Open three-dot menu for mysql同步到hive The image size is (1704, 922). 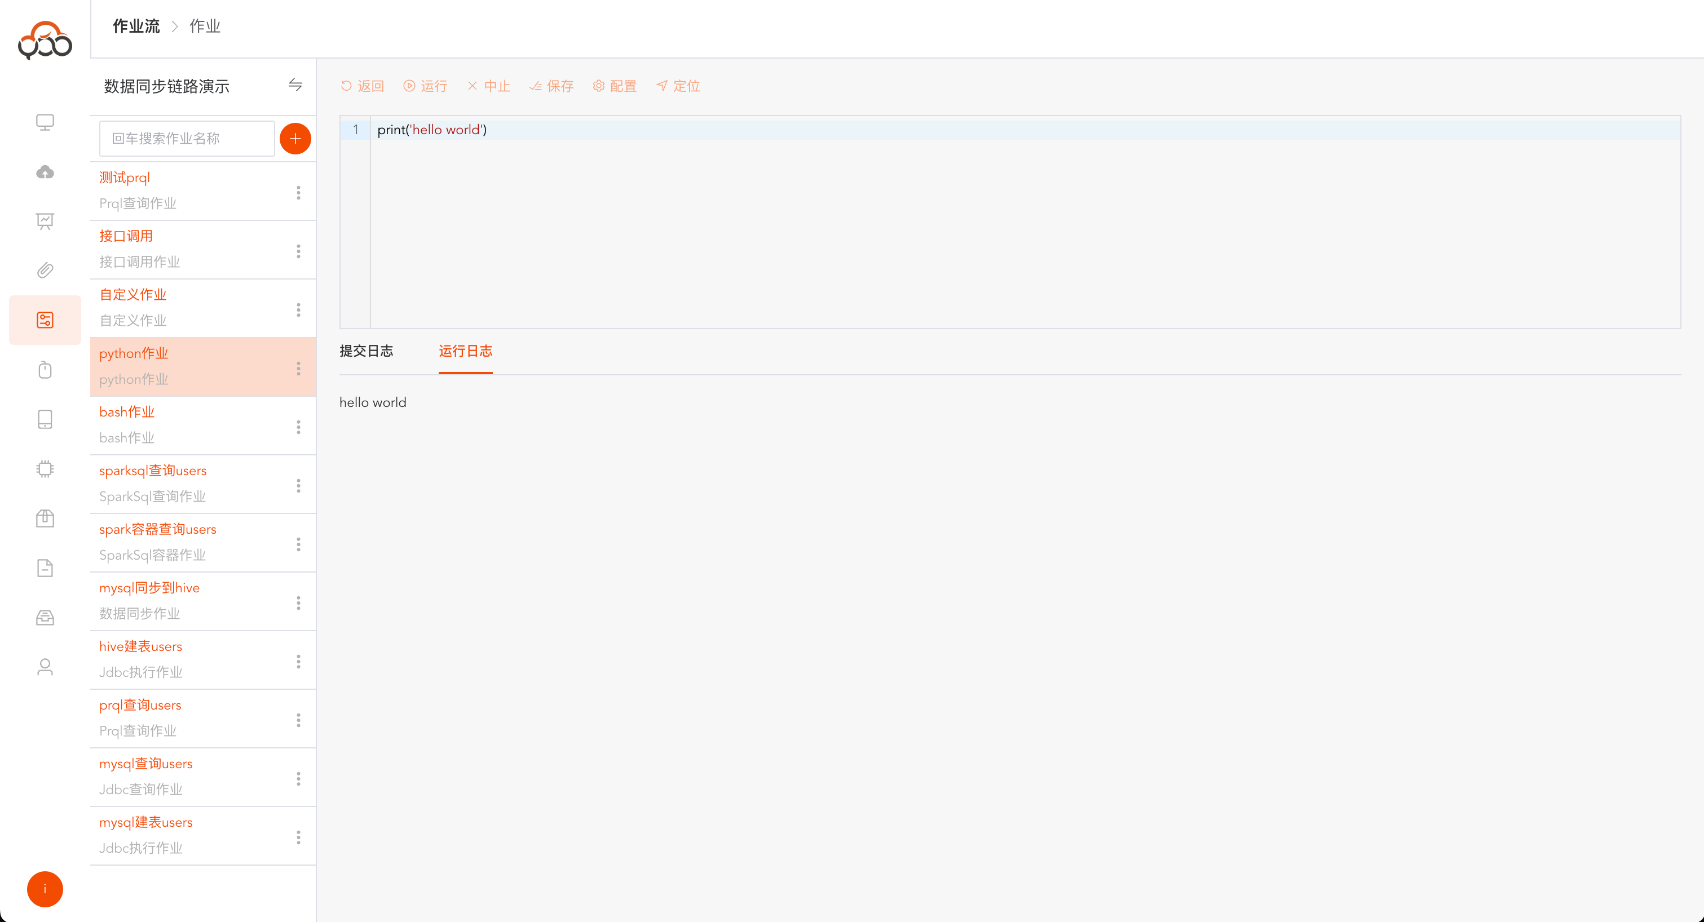(x=298, y=603)
